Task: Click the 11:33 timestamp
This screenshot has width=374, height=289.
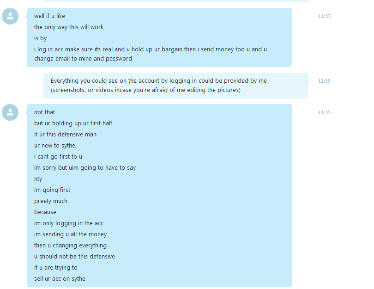Action: tap(324, 16)
